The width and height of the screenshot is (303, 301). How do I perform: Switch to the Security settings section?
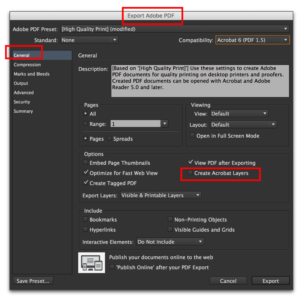(x=22, y=102)
